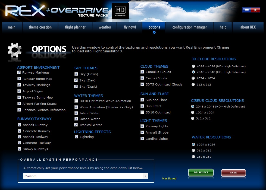Toggle Sky (Day) checkbox
Image resolution: width=266 pixels, height=190 pixels.
(x=76, y=80)
